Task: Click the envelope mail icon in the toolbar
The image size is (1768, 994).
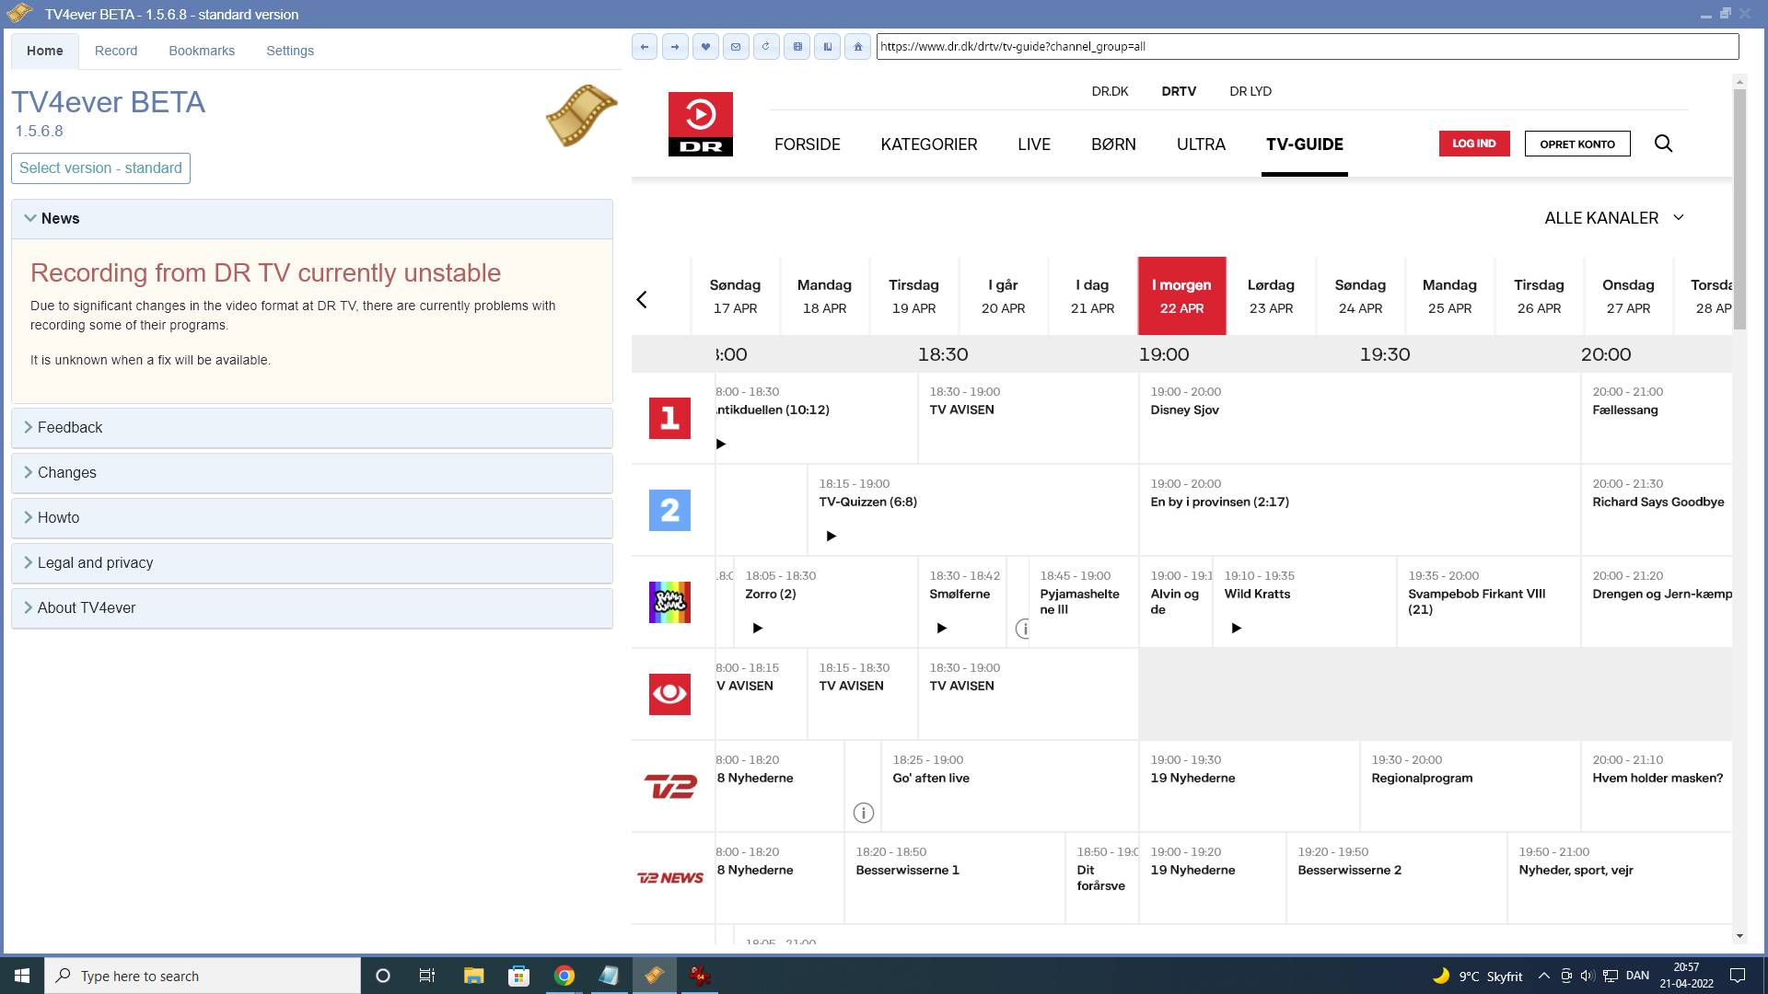Action: pos(736,47)
